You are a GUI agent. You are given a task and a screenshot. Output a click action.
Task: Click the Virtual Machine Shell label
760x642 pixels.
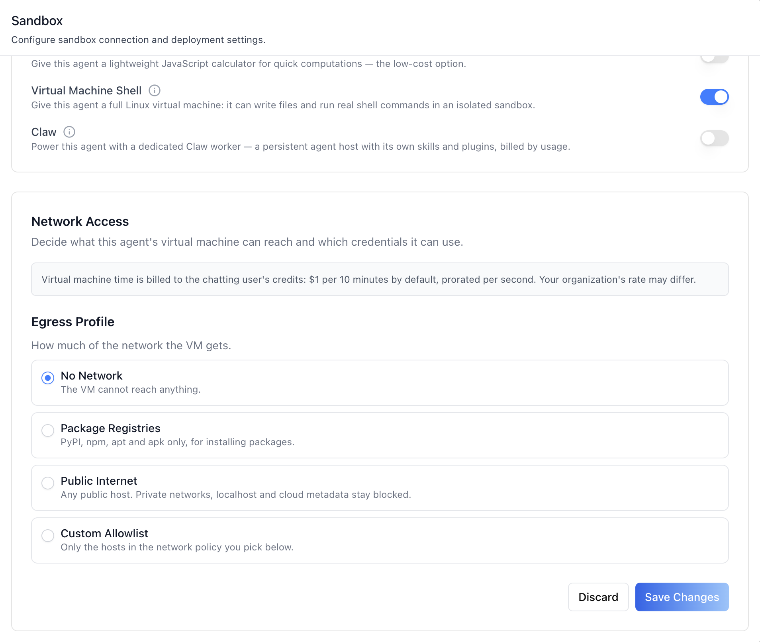coord(86,91)
